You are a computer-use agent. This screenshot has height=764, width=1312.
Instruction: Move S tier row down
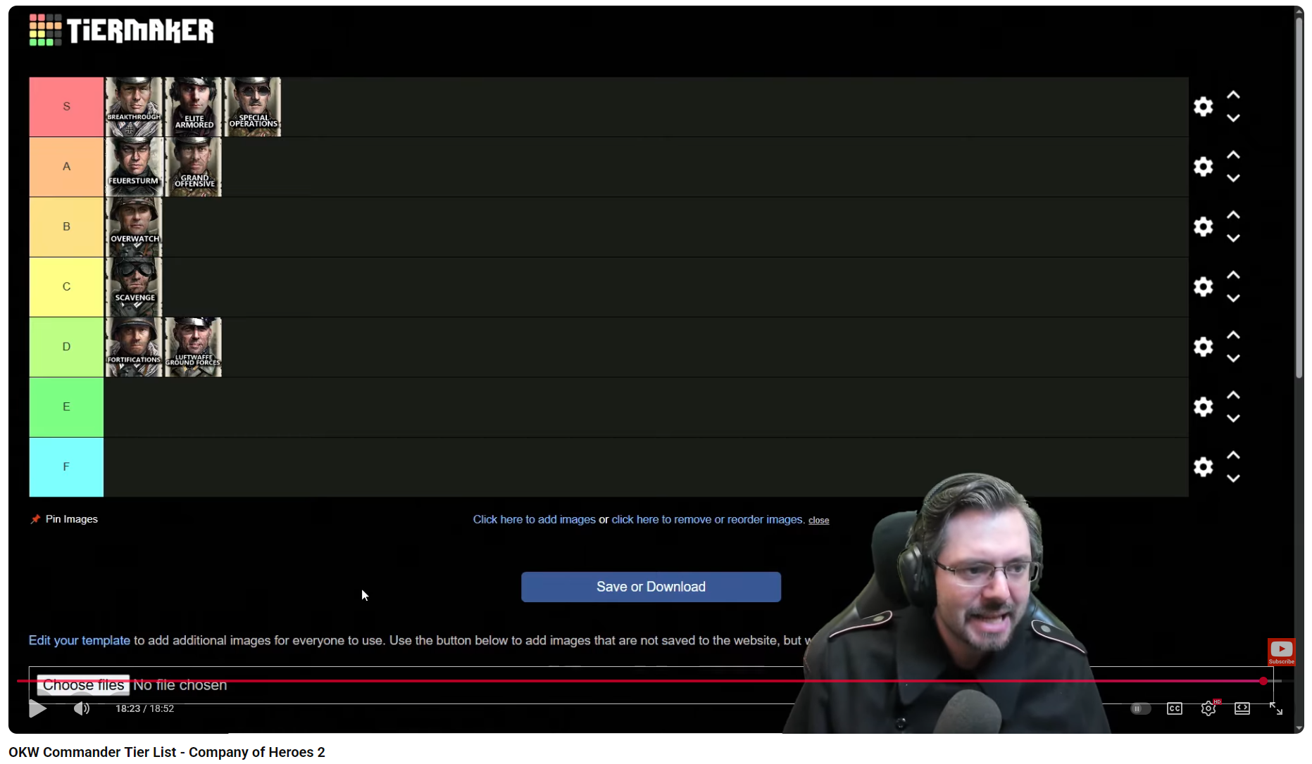(1233, 118)
